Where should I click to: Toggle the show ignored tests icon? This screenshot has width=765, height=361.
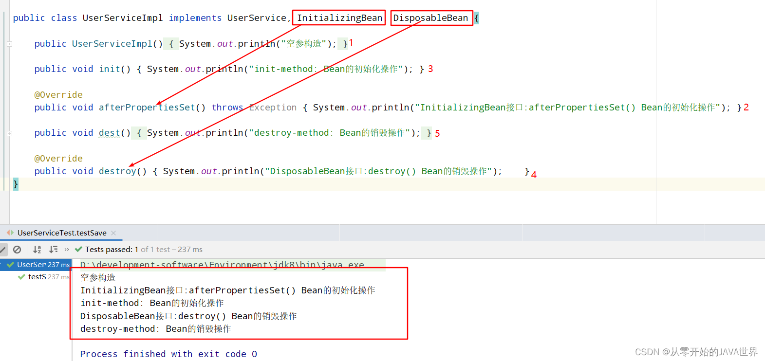tap(17, 250)
